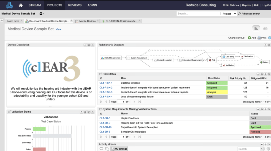
Task: Open Advanced search with the magnifier link
Action: pos(249,14)
